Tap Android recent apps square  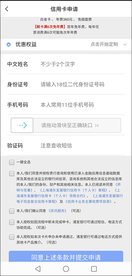pyautogui.click(x=94, y=269)
